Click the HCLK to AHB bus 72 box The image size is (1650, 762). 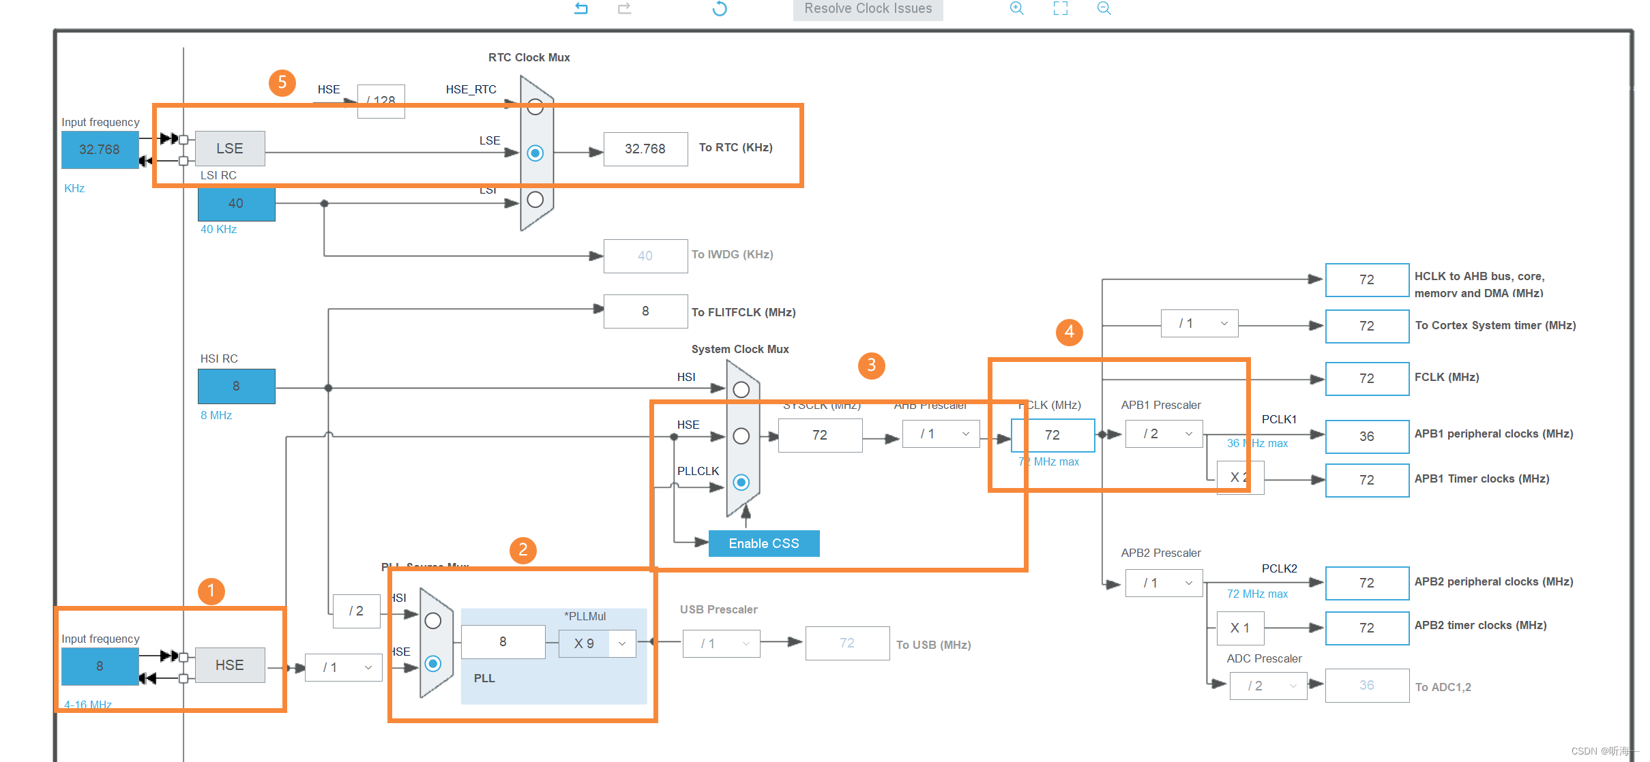(x=1367, y=280)
